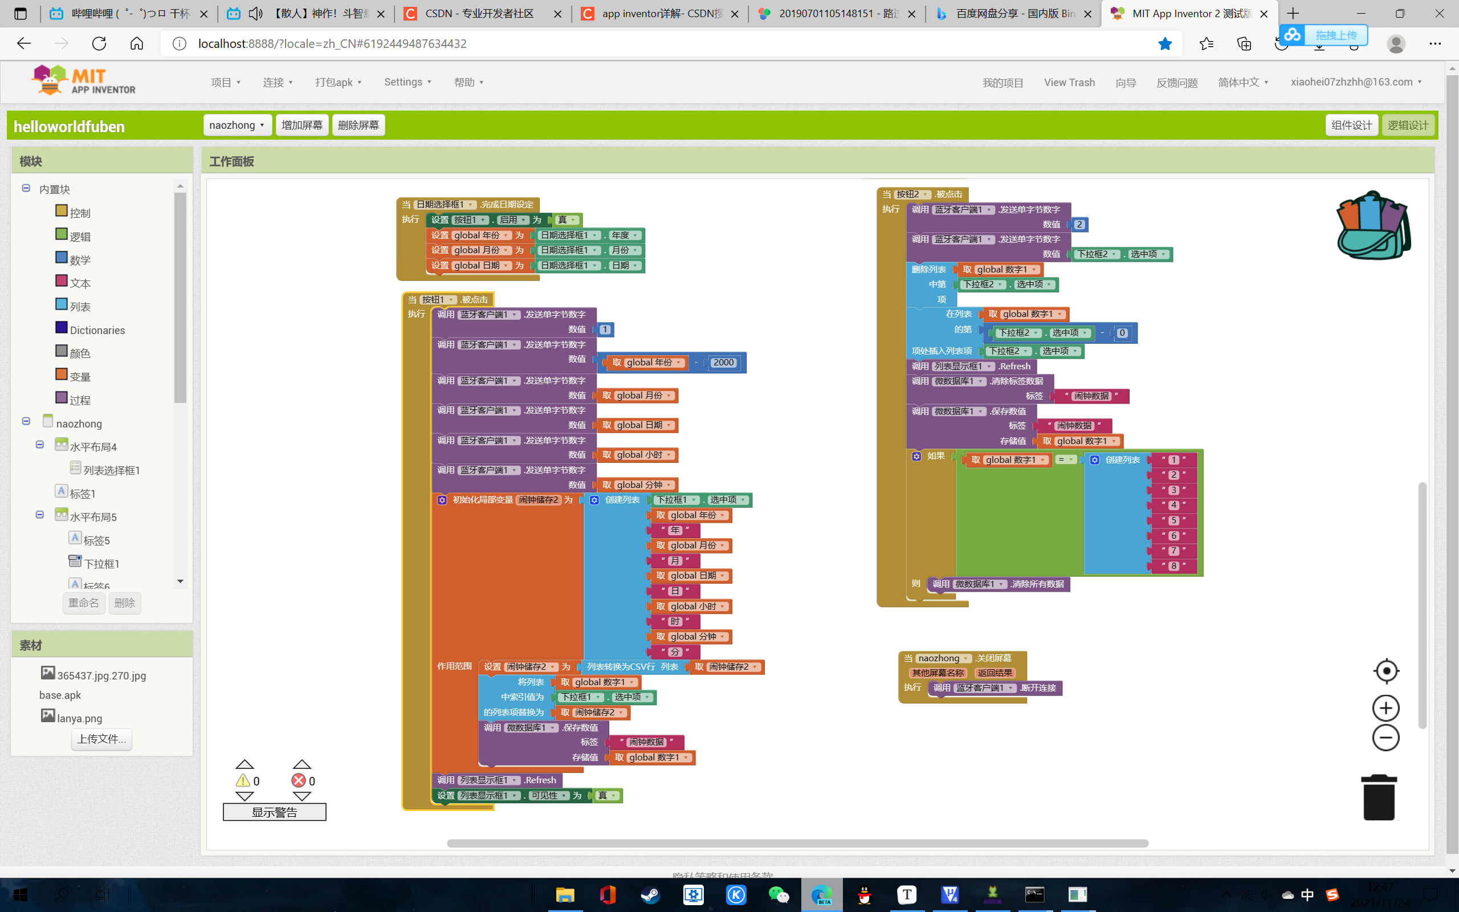
Task: Click the 删除屏幕 button
Action: [x=358, y=125]
